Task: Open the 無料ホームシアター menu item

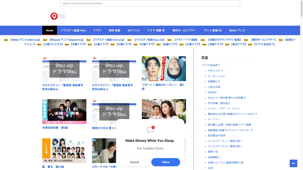Action: click(x=184, y=30)
